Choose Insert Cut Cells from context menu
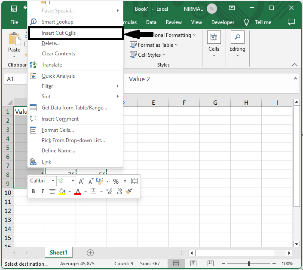The height and width of the screenshot is (270, 303). point(59,33)
